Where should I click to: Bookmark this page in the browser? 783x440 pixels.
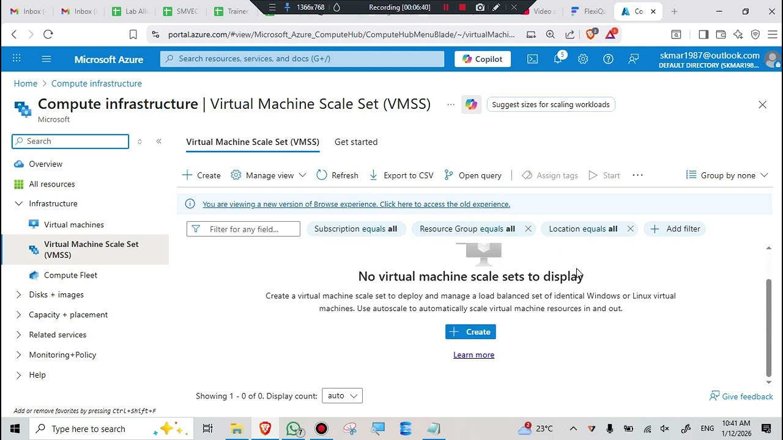(133, 35)
